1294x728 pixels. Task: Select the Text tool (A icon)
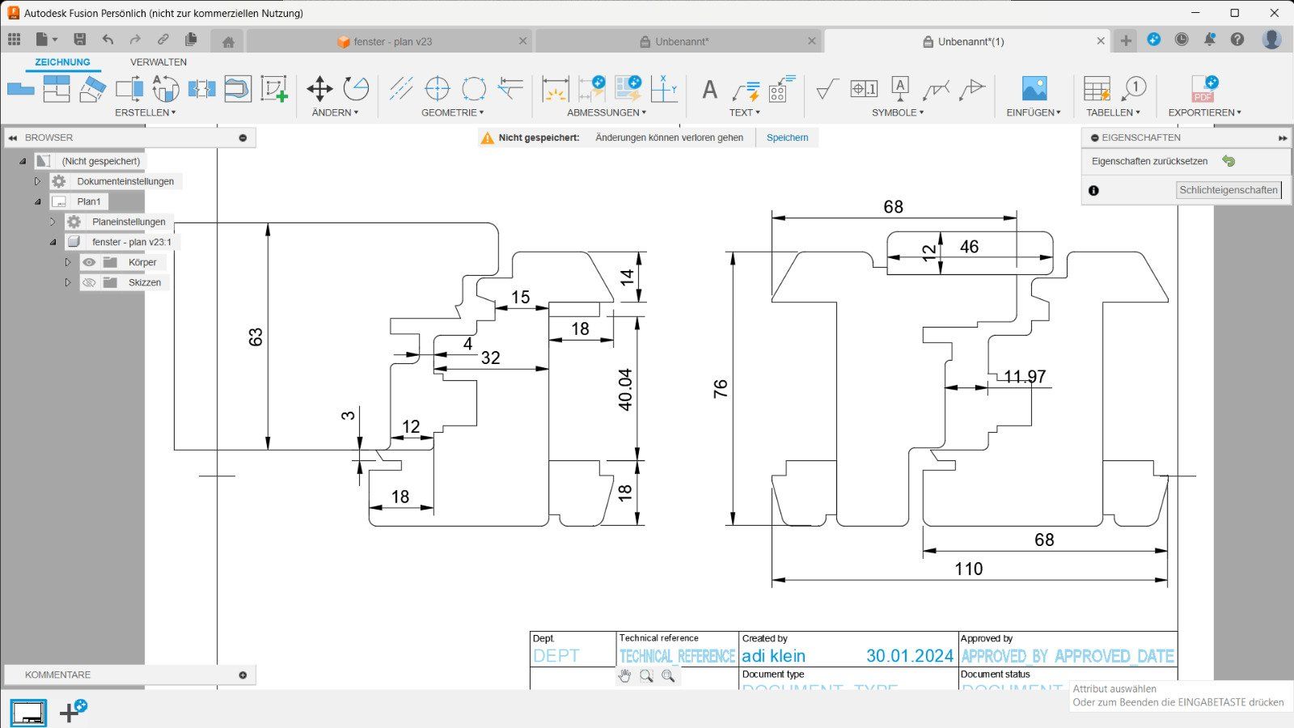(x=709, y=89)
